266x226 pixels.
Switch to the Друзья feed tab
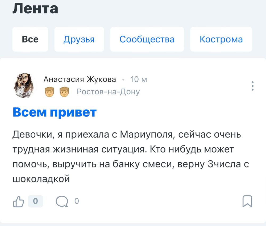pos(79,39)
